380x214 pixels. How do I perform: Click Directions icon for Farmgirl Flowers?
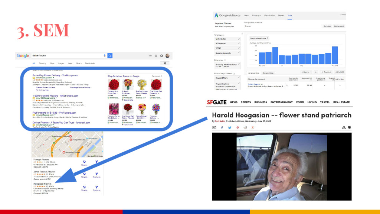96,162
